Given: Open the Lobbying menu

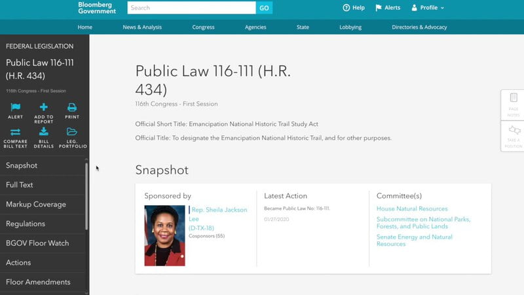Looking at the screenshot, I should (x=350, y=27).
